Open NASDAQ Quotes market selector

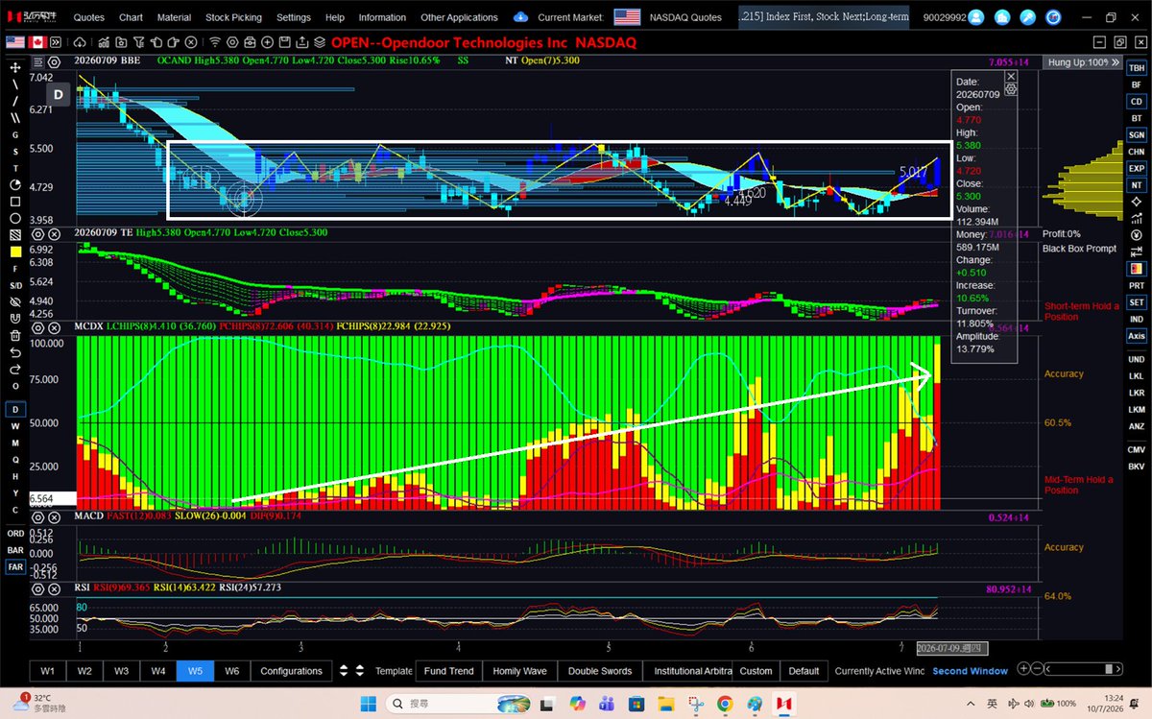[x=684, y=17]
